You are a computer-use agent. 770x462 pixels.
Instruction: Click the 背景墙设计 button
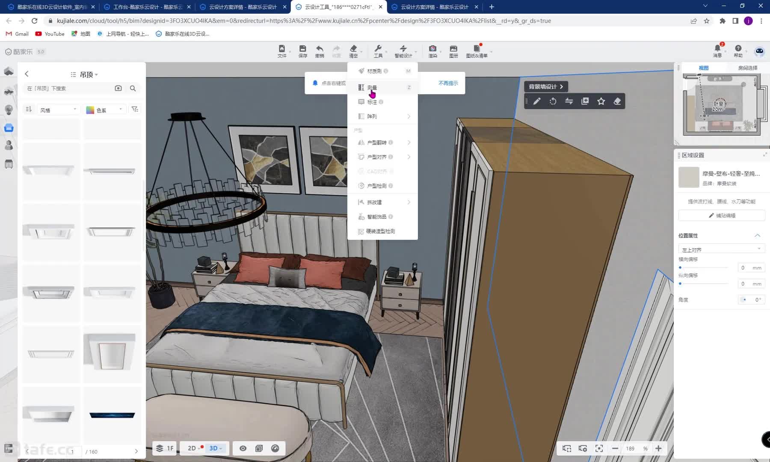546,86
